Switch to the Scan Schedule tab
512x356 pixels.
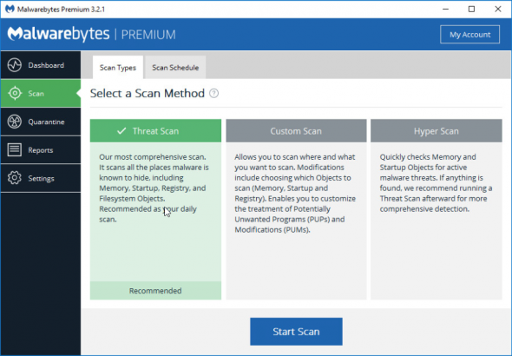175,67
